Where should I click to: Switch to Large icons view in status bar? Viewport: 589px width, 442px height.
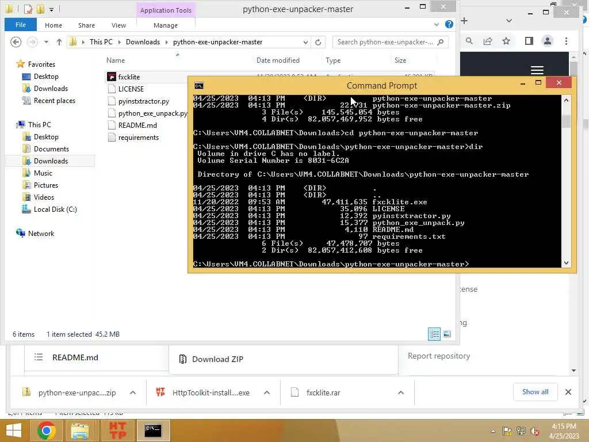tap(447, 334)
